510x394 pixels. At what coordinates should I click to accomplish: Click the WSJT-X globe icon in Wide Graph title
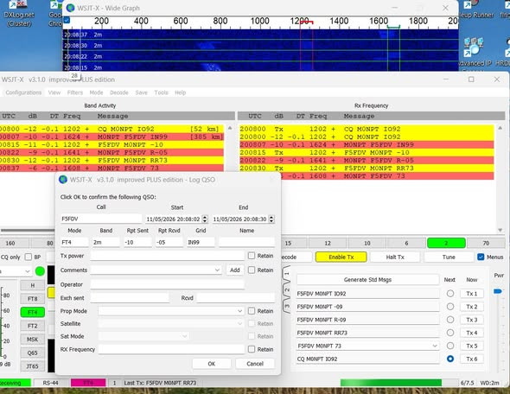coord(70,8)
